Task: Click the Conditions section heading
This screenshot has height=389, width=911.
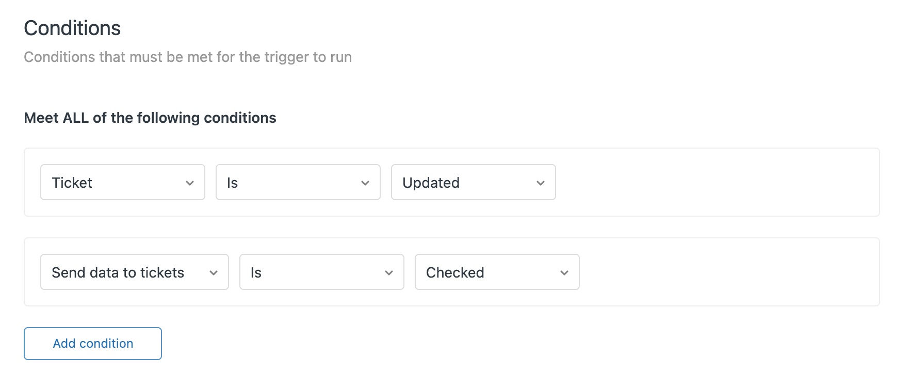Action: [x=72, y=28]
